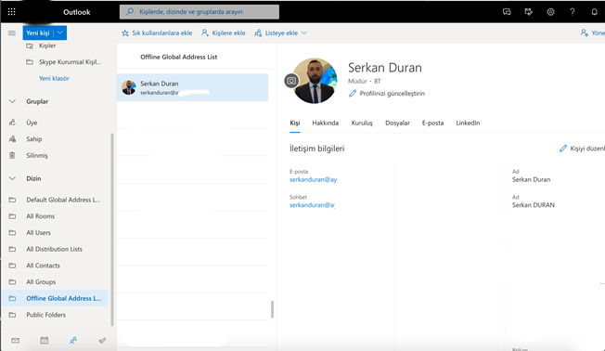Select All Distribution Lists folder

(55, 249)
